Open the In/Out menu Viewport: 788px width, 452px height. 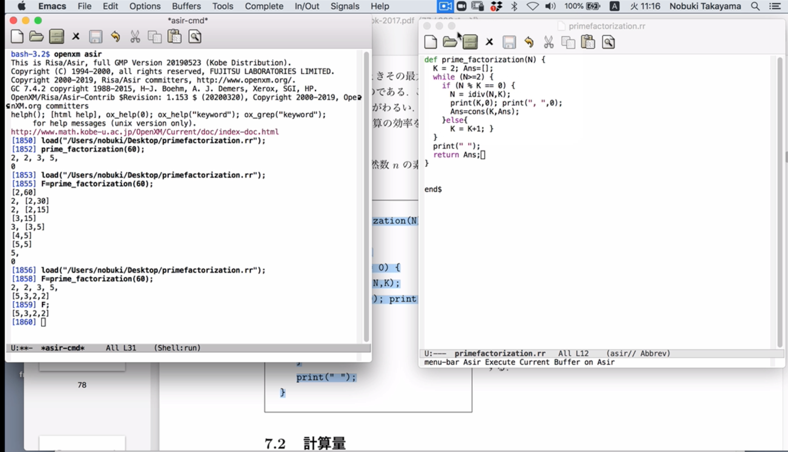click(x=307, y=6)
